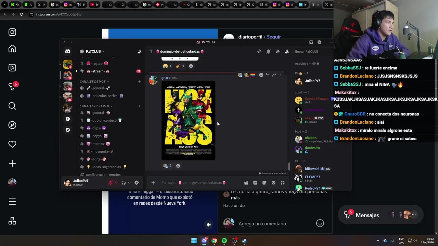438x246 pixels.
Task: Show pinned messages in Discord channel
Action: pyautogui.click(x=278, y=52)
